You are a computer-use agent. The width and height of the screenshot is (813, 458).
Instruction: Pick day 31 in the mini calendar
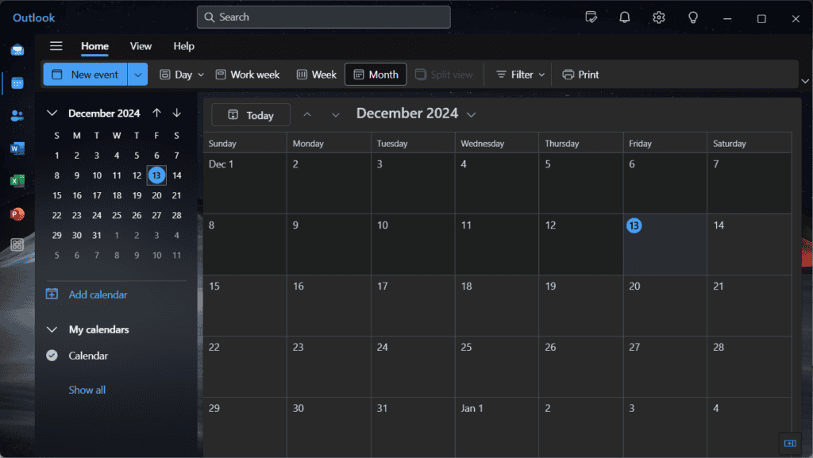97,235
